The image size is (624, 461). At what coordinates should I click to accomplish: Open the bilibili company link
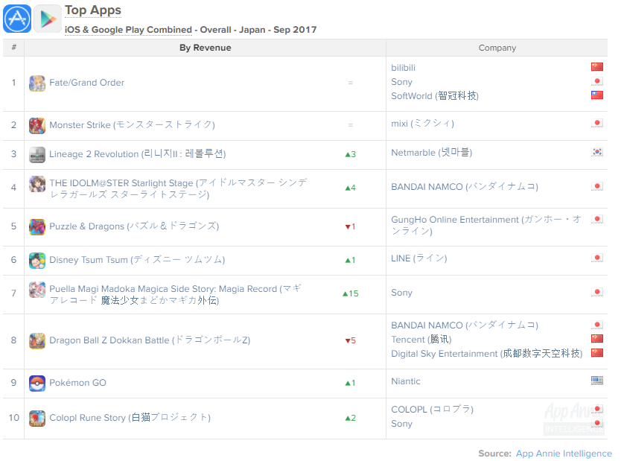point(403,68)
